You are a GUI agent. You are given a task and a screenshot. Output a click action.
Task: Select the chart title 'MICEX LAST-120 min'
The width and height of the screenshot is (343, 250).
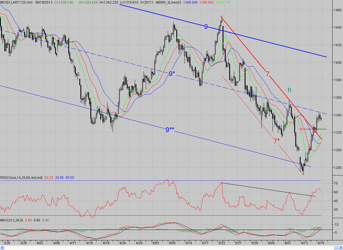[x=16, y=2]
